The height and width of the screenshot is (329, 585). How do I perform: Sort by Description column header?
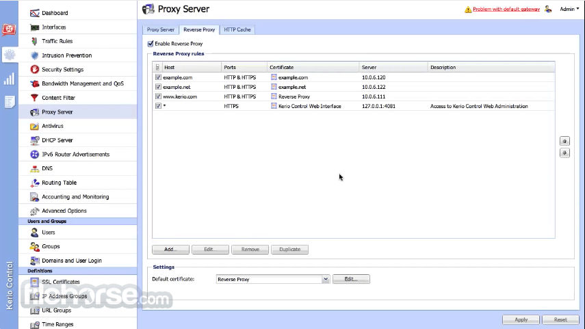[491, 68]
